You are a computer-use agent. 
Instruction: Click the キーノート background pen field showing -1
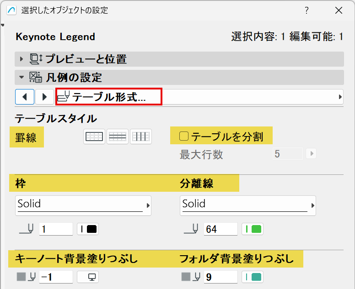pos(56,277)
